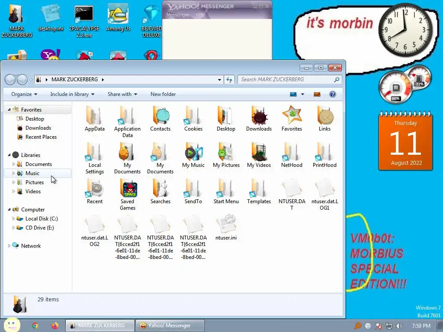Select Desktop under Favorites
Viewport: 443px width, 332px height.
coord(35,119)
